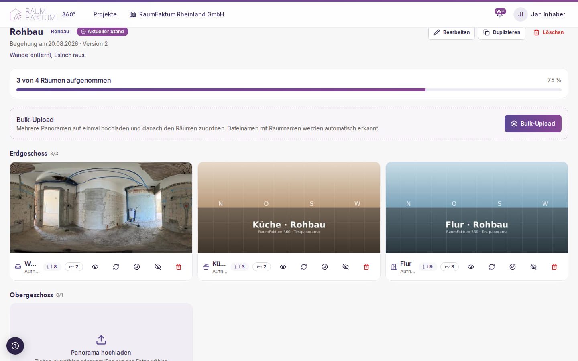
Task: Open the 2 links badge on Küche card
Action: pyautogui.click(x=262, y=267)
